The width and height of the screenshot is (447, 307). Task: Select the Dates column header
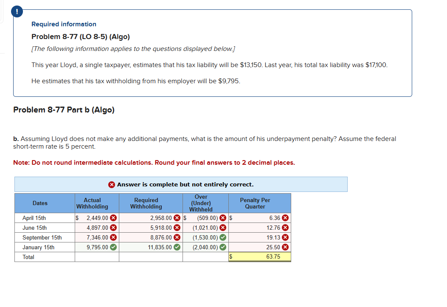pos(40,203)
